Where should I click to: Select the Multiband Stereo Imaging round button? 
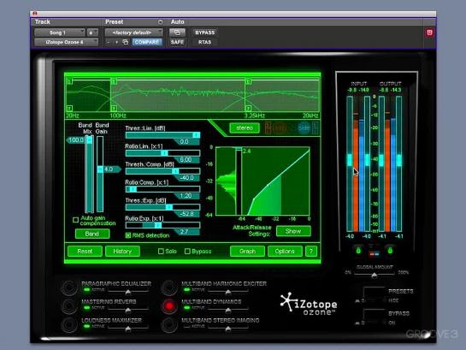point(169,324)
